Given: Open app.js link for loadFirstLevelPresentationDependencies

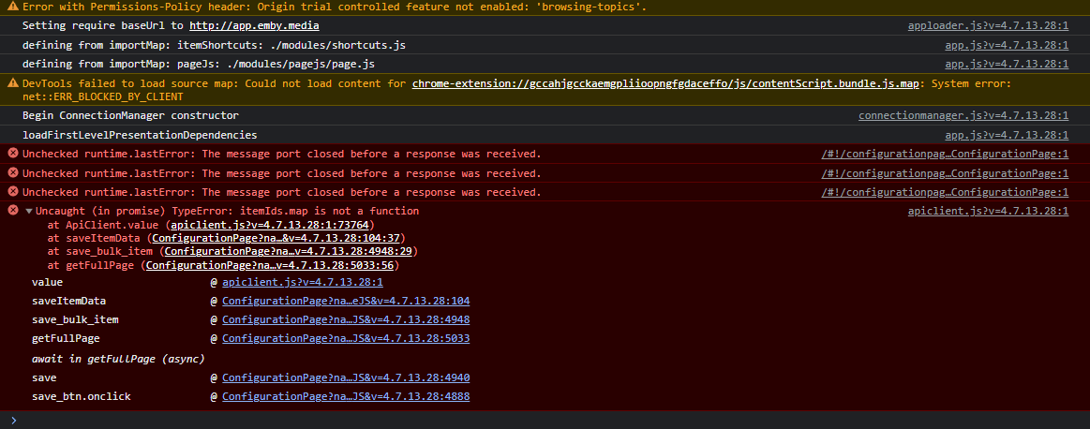Looking at the screenshot, I should pos(1007,135).
